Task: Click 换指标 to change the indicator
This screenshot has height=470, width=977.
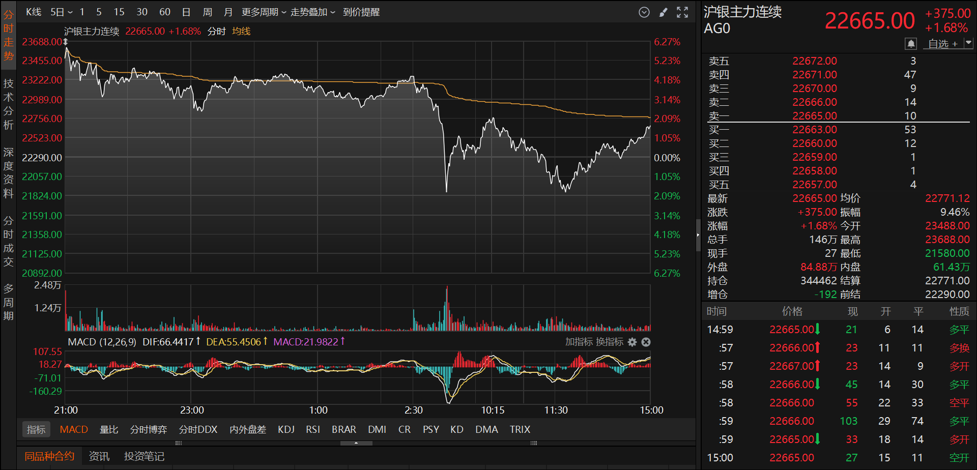Action: click(x=610, y=342)
